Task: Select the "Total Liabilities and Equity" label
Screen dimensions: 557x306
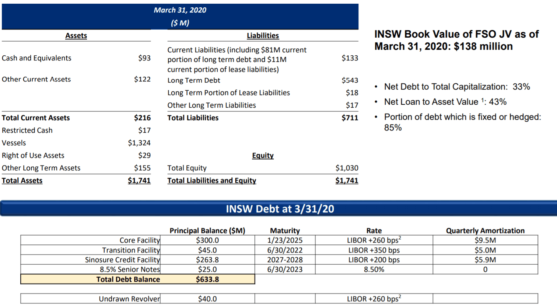Action: click(x=212, y=180)
